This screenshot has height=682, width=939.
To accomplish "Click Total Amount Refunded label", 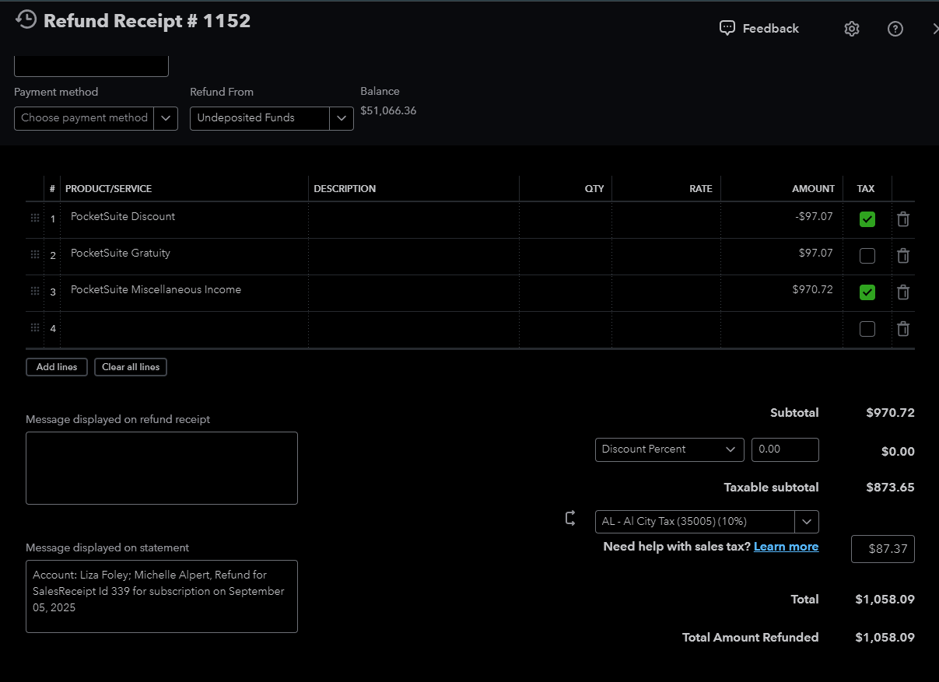I will (751, 638).
